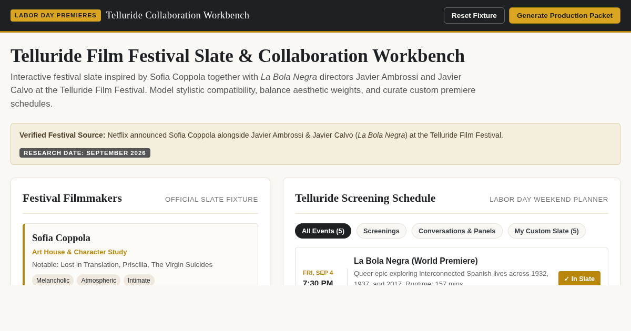Click the Verified Festival Source notice text
Screen dimensions: 631x331
coord(261,135)
